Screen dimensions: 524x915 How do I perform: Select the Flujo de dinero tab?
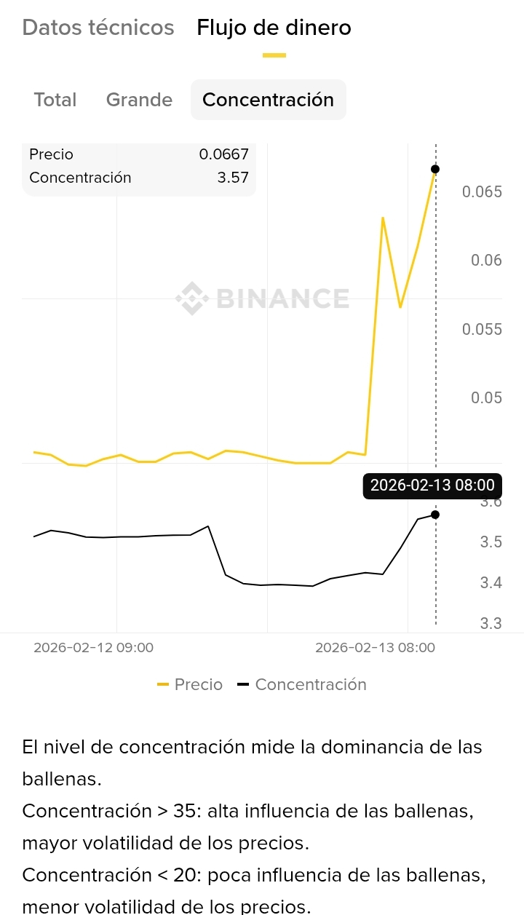point(274,28)
